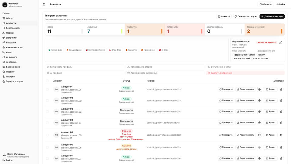Image resolution: width=291 pixels, height=164 pixels.
Task: Click Архивировать выбранные button
Action: tap(165, 73)
